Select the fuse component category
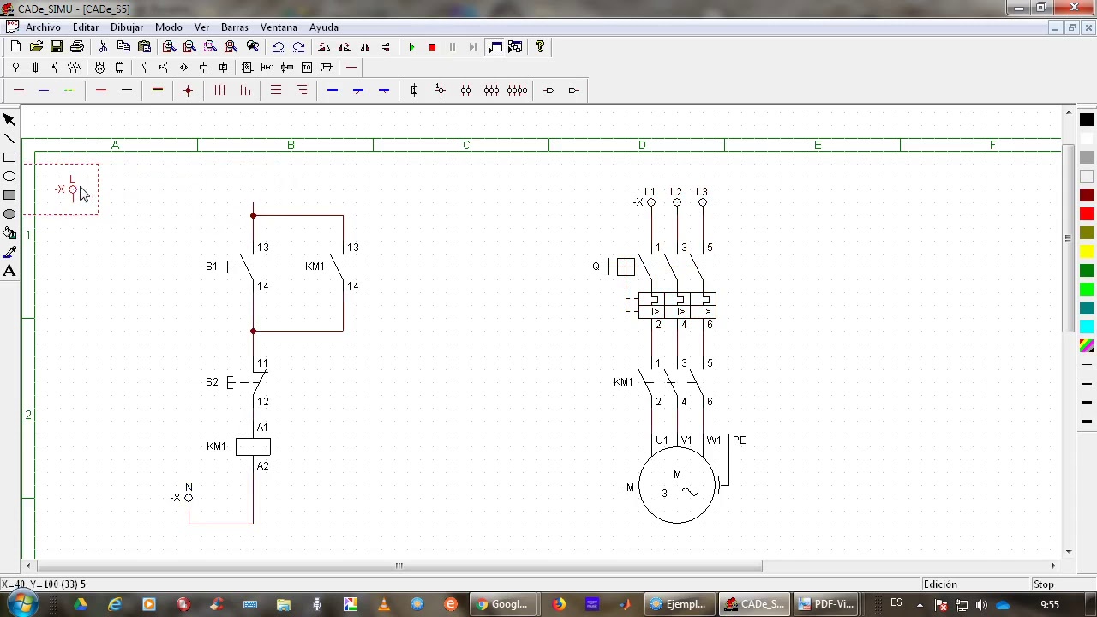Image resolution: width=1097 pixels, height=617 pixels. [36, 68]
